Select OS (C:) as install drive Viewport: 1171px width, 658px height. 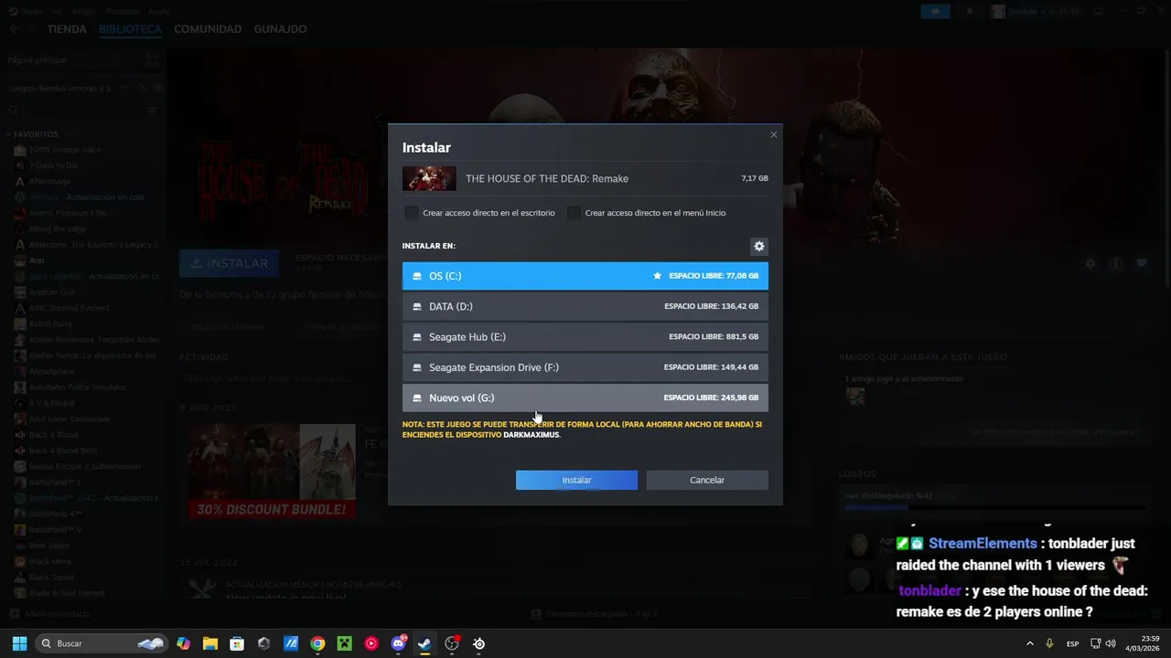point(585,276)
